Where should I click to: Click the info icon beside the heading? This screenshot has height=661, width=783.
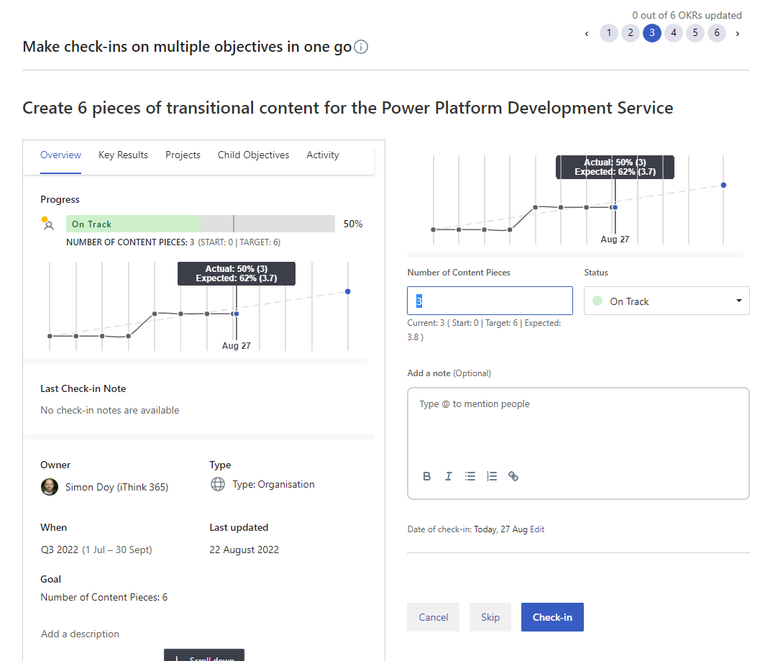pos(362,47)
